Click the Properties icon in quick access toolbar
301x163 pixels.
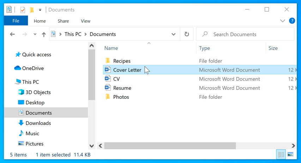(23, 10)
